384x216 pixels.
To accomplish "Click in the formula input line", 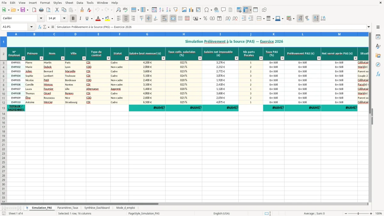I will [x=211, y=27].
